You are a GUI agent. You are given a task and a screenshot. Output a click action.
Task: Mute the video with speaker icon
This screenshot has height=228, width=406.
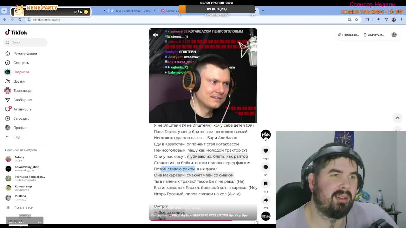pos(155,35)
